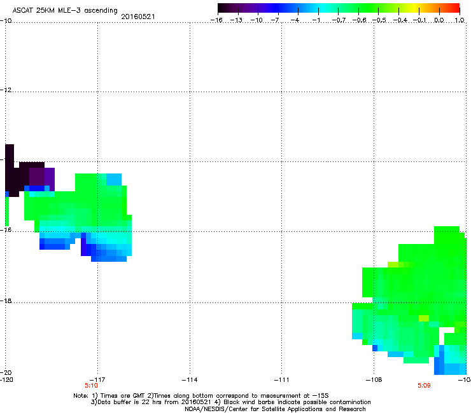Click the colorbar label -0.7

[x=339, y=20]
